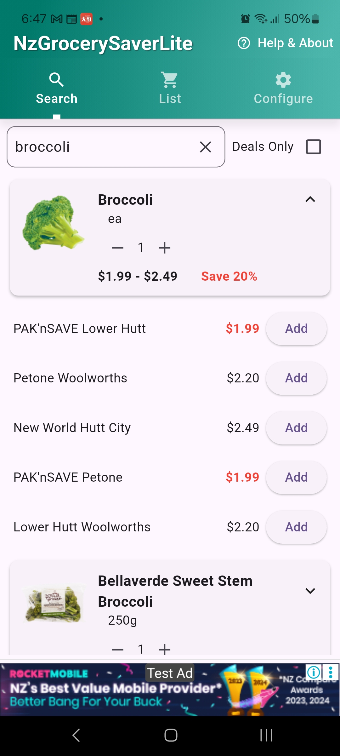Tick the Deals Only checkbox
This screenshot has width=340, height=756.
click(313, 147)
